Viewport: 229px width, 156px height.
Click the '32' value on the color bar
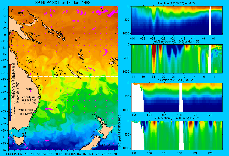click(14, 64)
